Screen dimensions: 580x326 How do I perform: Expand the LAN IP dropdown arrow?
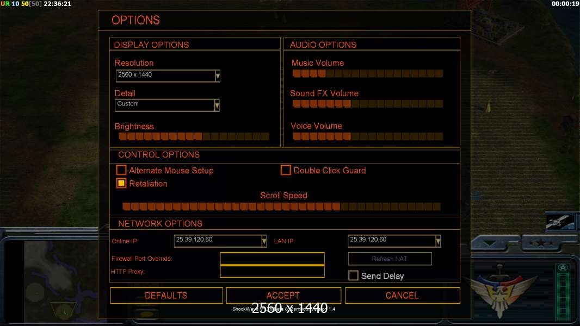(x=438, y=241)
